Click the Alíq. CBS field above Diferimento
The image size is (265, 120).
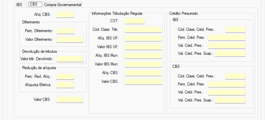pos(65,14)
